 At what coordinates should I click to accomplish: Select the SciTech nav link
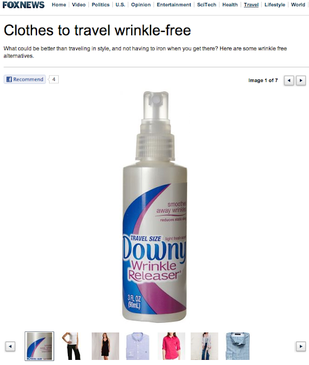[x=206, y=5]
